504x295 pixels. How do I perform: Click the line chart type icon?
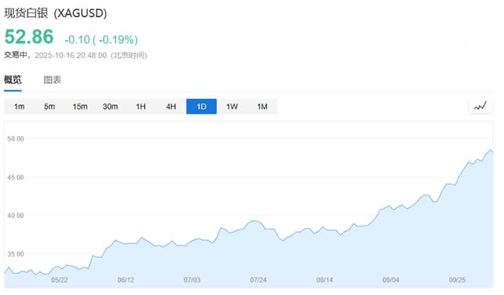(x=480, y=106)
